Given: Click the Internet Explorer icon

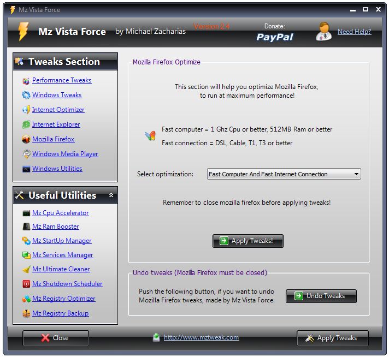Looking at the screenshot, I should tap(26, 124).
